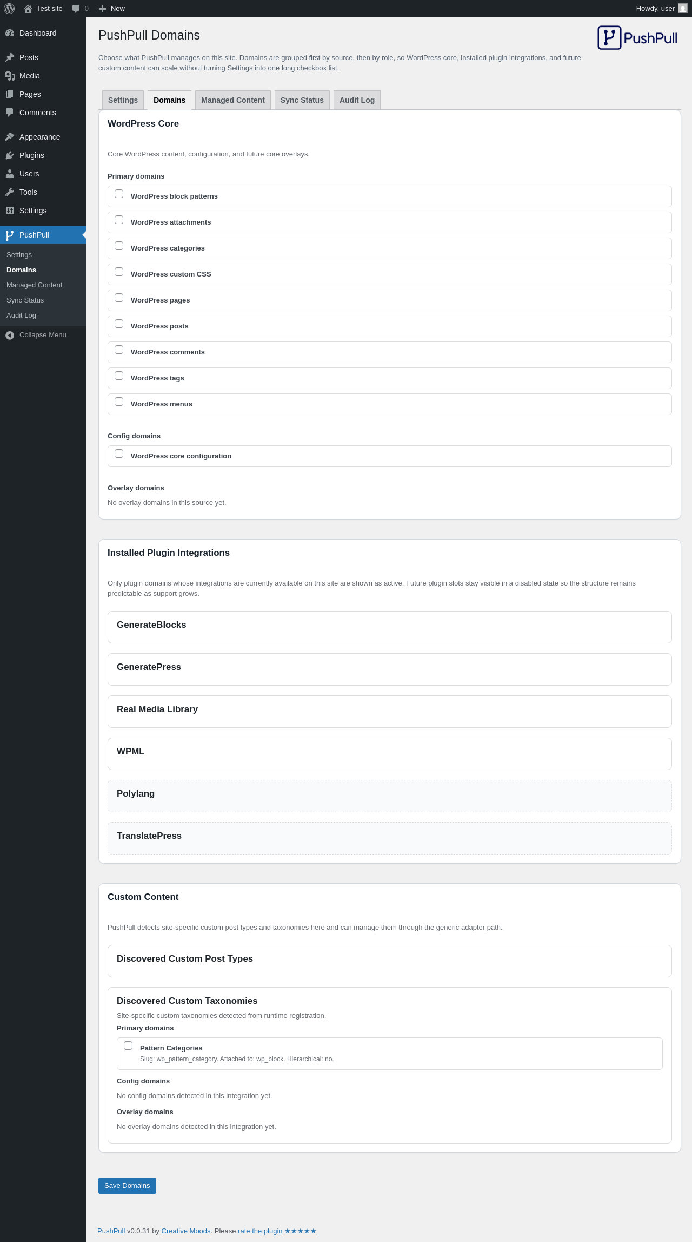This screenshot has width=692, height=1242.
Task: Enable the WordPress block patterns checkbox
Action: pos(119,194)
